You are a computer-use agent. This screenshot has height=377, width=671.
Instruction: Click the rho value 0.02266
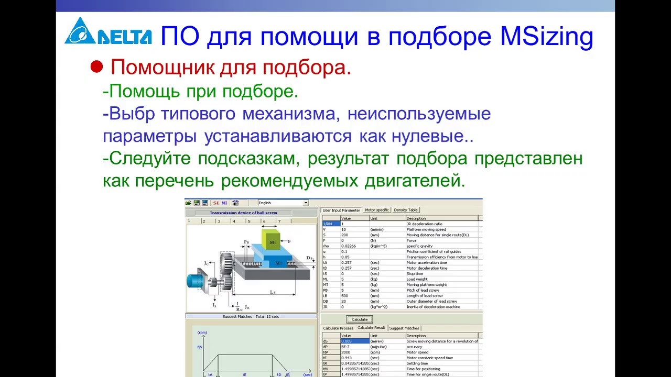click(x=355, y=246)
